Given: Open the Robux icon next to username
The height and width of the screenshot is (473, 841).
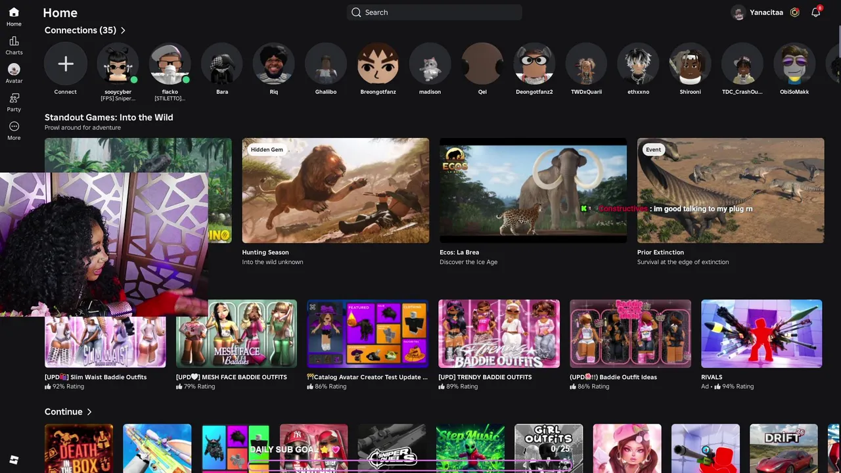Looking at the screenshot, I should coord(794,12).
